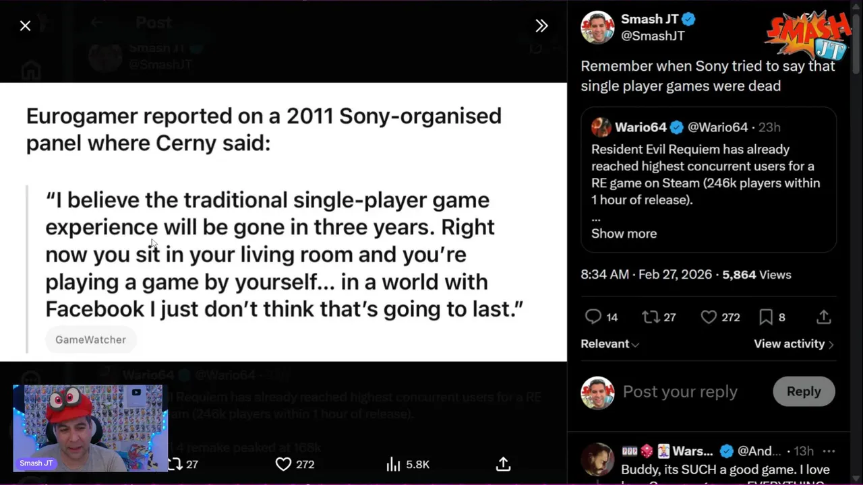The height and width of the screenshot is (485, 863).
Task: Open the Relevant sort dropdown
Action: tap(609, 344)
